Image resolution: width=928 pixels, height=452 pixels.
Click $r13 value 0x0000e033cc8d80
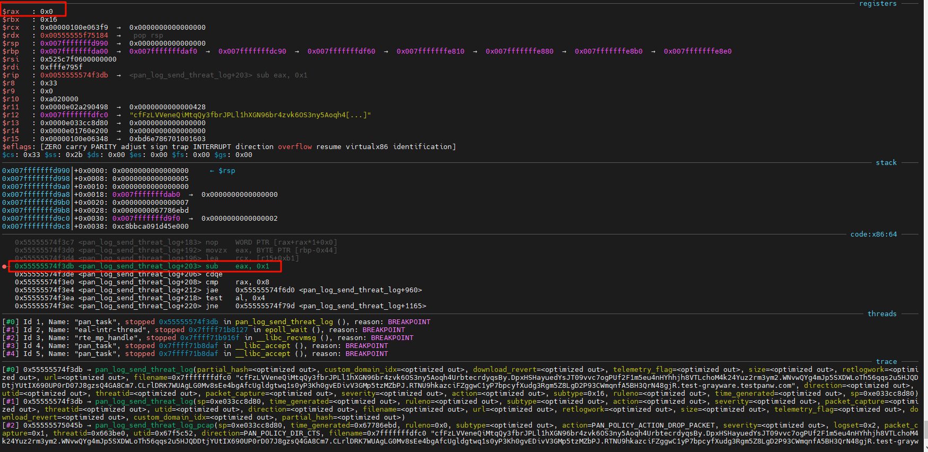click(74, 123)
